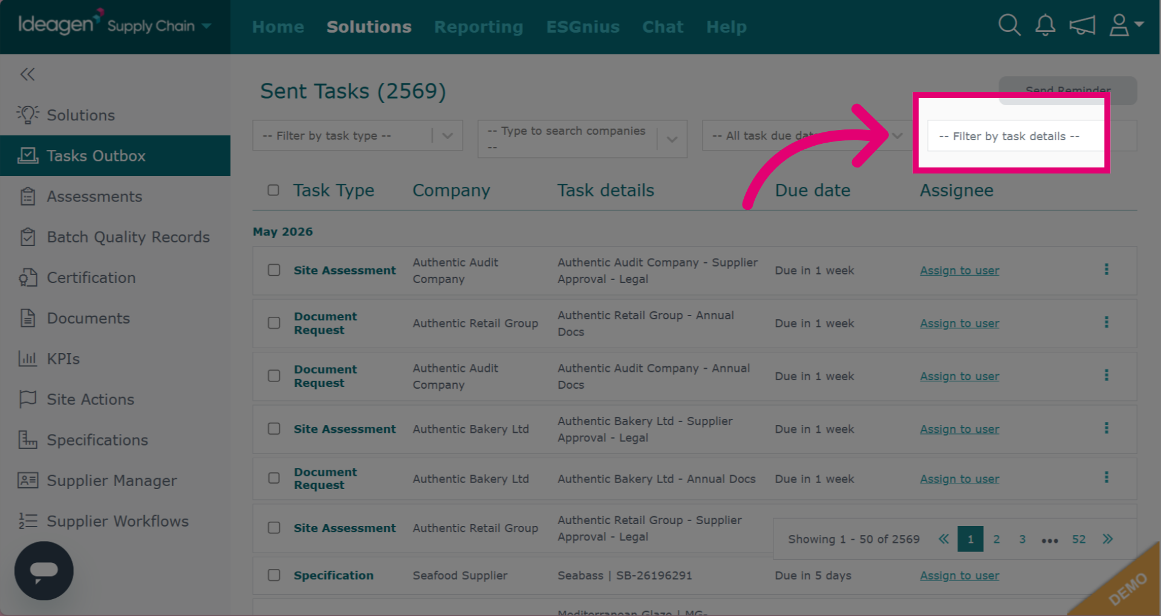
Task: Open the chat support bubble
Action: [x=44, y=570]
